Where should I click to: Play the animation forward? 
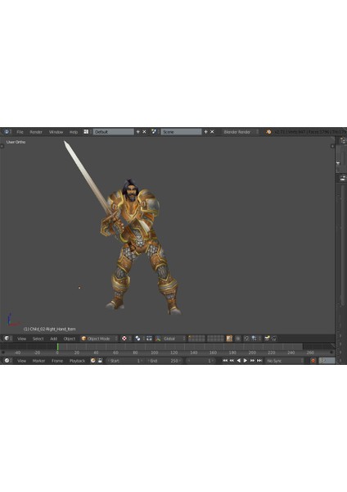pyautogui.click(x=246, y=361)
